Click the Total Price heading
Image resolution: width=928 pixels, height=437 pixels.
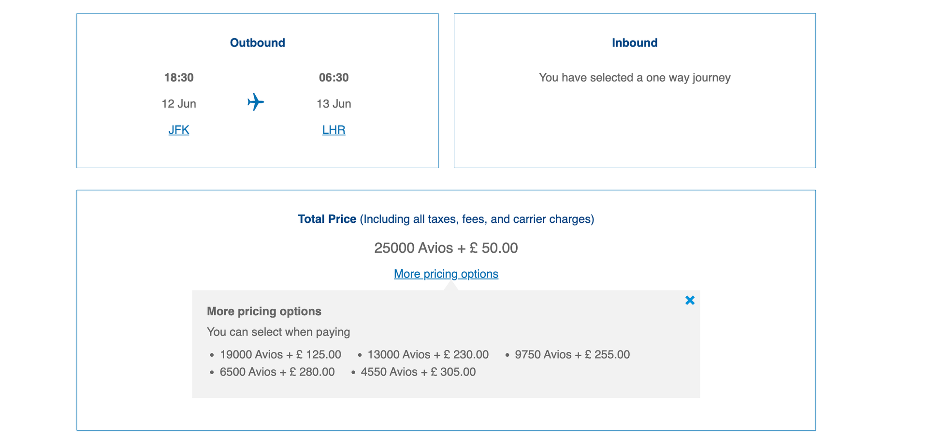coord(327,218)
